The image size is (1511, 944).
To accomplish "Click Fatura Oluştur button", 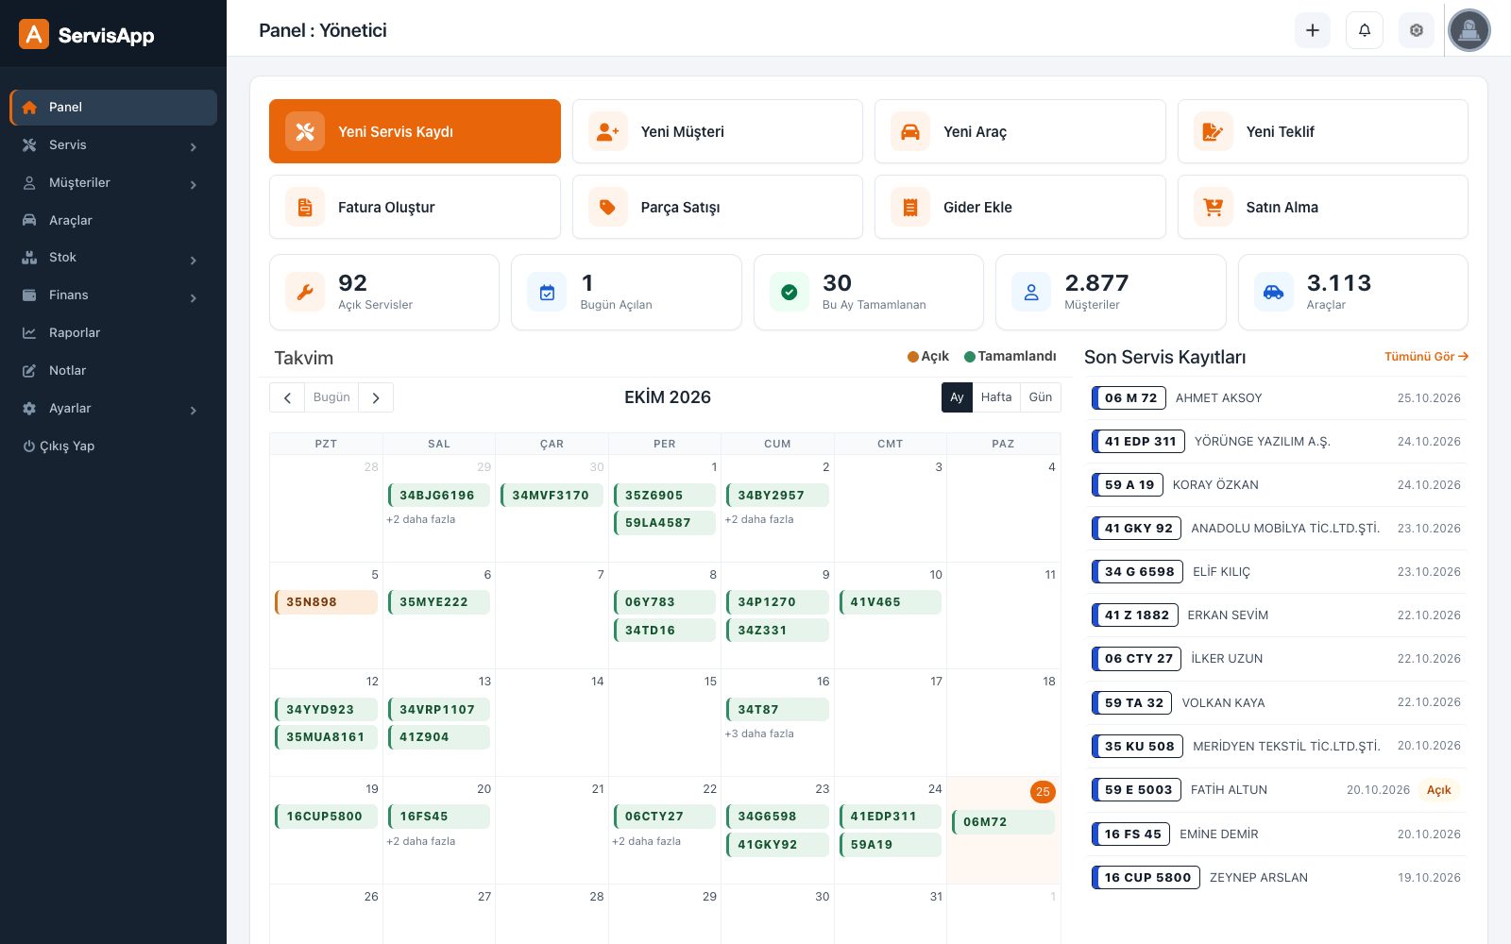I will pyautogui.click(x=415, y=207).
